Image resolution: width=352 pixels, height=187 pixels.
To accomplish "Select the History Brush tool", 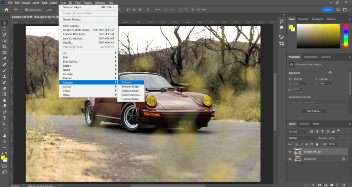I will coord(4,82).
